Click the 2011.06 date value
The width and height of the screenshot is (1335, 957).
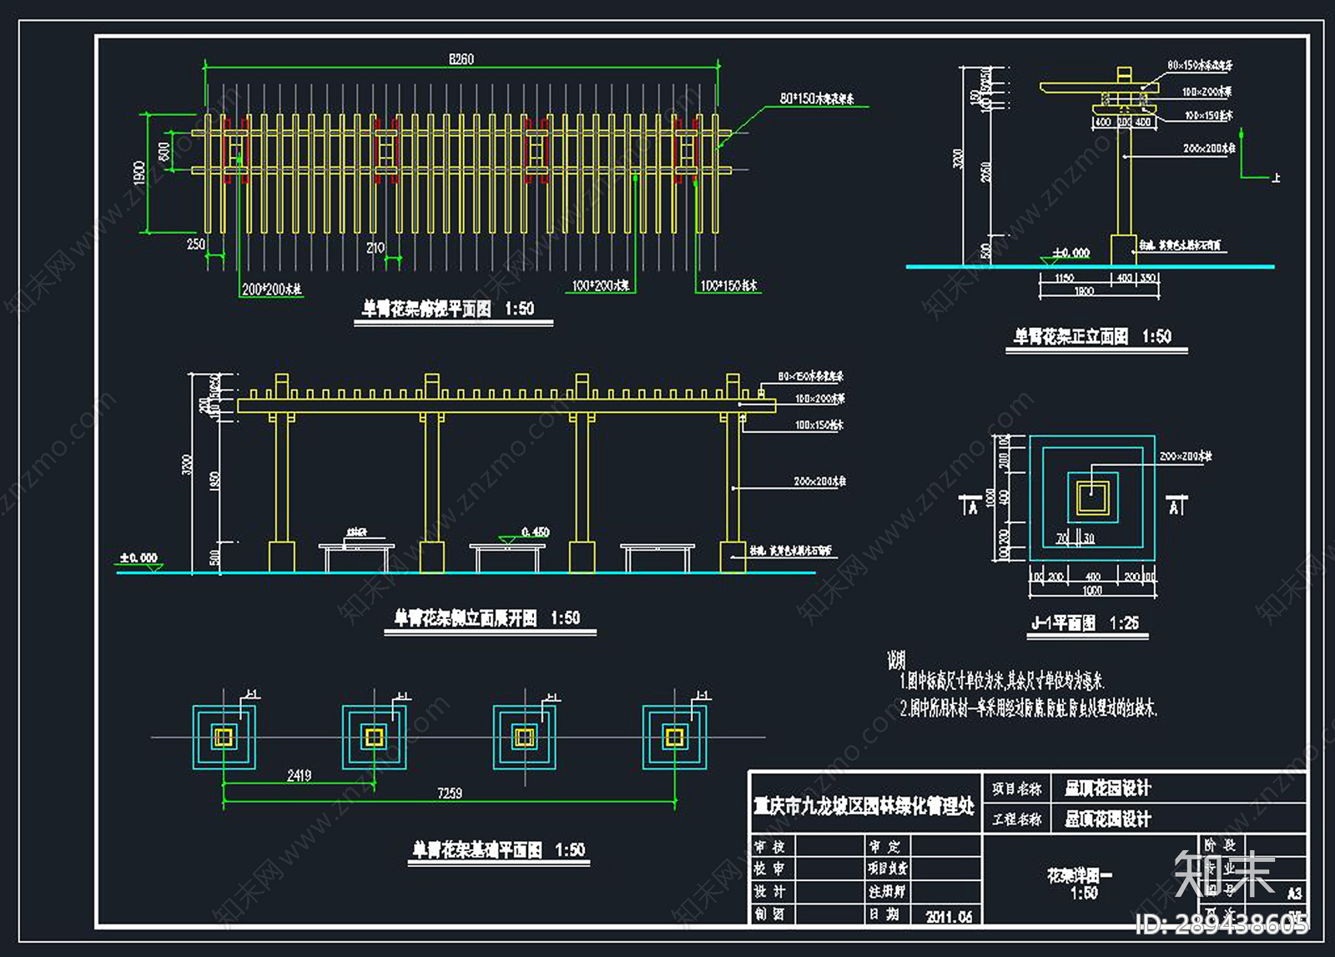[949, 916]
